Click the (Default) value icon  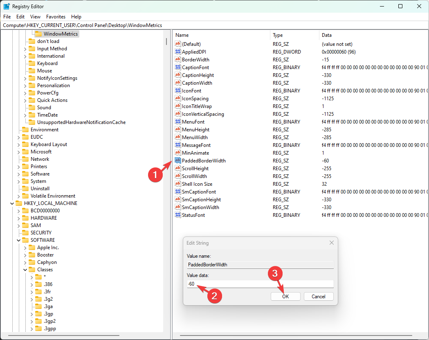[177, 44]
